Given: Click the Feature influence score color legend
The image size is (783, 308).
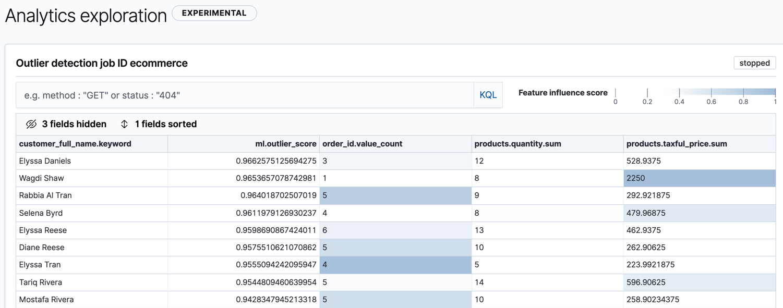Looking at the screenshot, I should tap(695, 95).
